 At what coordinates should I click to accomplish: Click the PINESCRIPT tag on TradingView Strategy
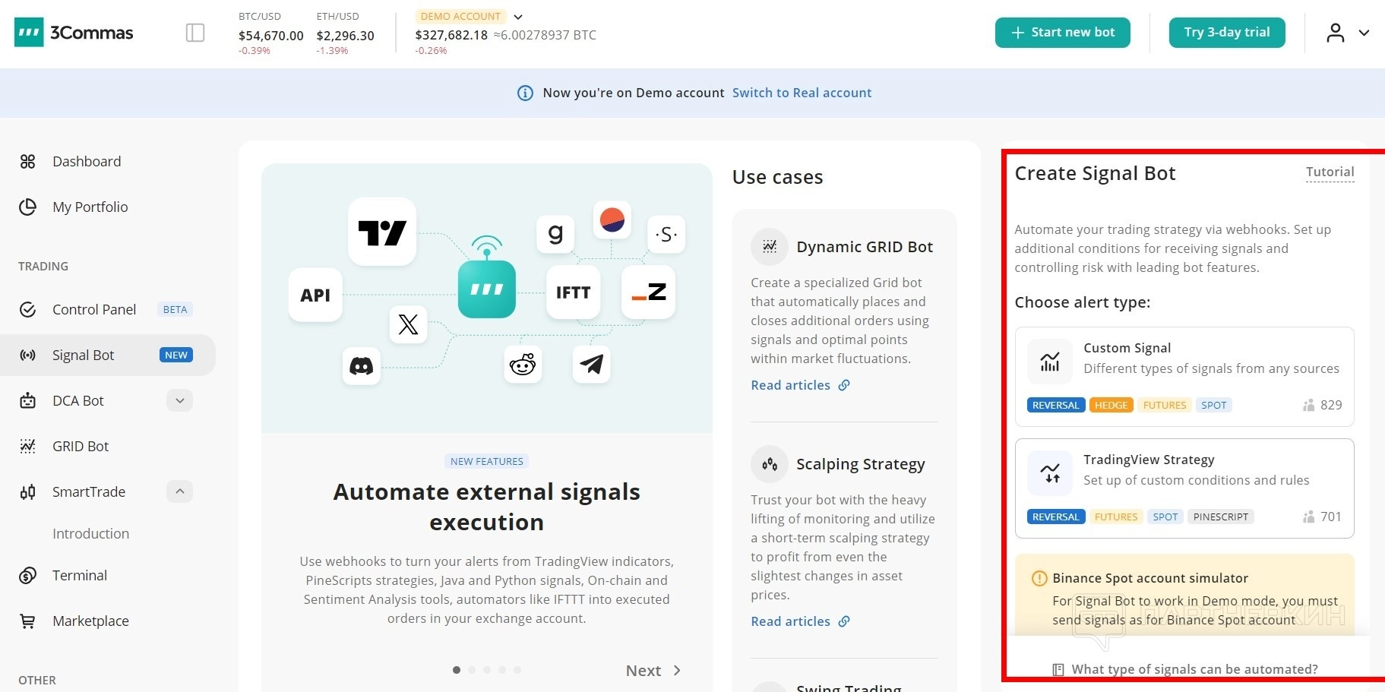(x=1221, y=517)
